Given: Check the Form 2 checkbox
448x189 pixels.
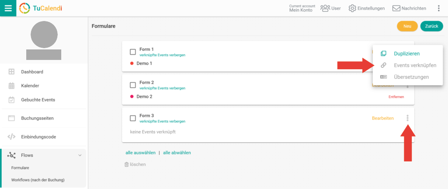Looking at the screenshot, I should (x=133, y=85).
